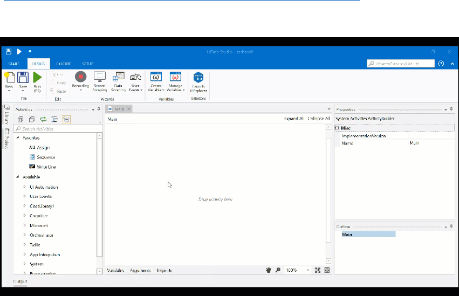Close the Main workflow tab
This screenshot has width=459, height=296.
[129, 109]
